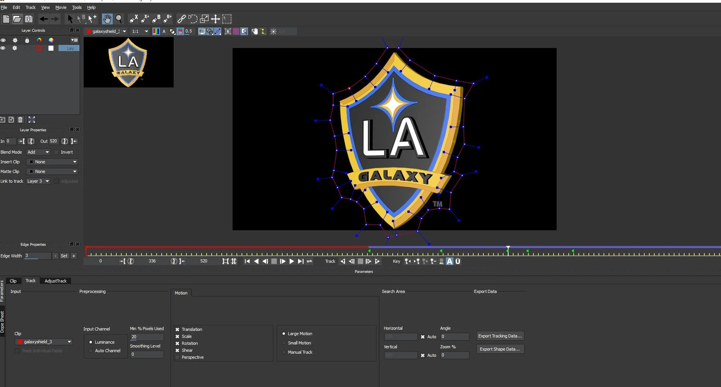Image resolution: width=721 pixels, height=387 pixels.
Task: Open a project with the folder icon
Action: (17, 19)
